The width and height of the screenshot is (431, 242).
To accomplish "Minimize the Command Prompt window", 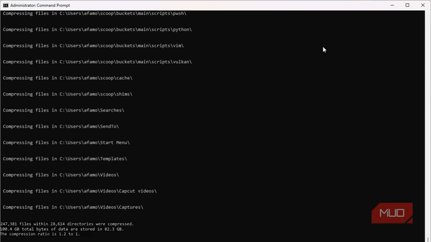I will [x=392, y=5].
